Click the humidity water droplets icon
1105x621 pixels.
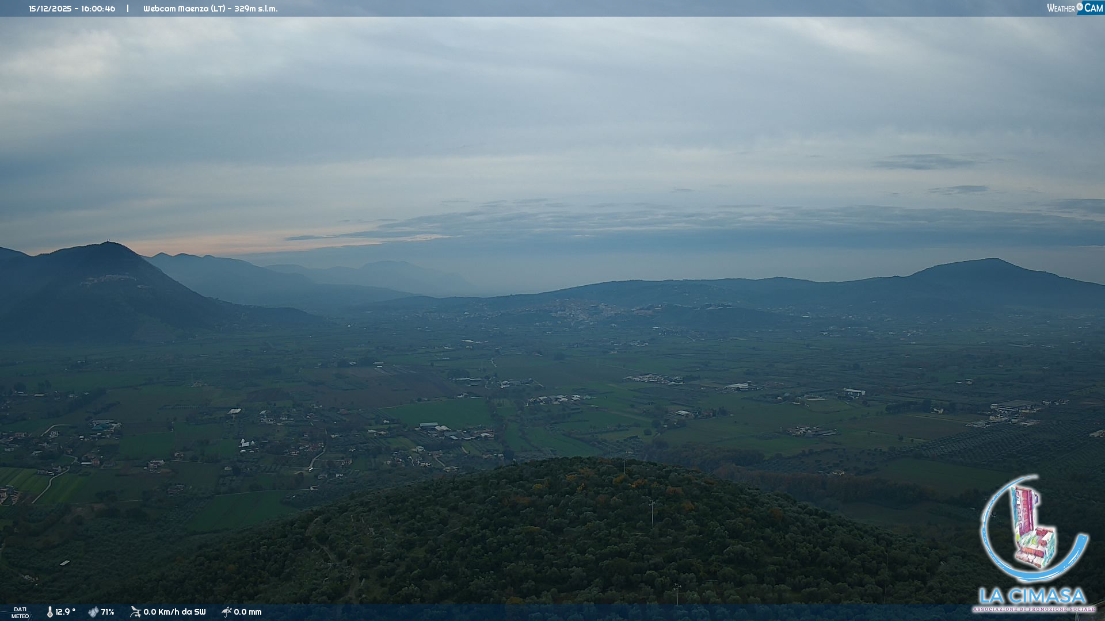pyautogui.click(x=93, y=612)
